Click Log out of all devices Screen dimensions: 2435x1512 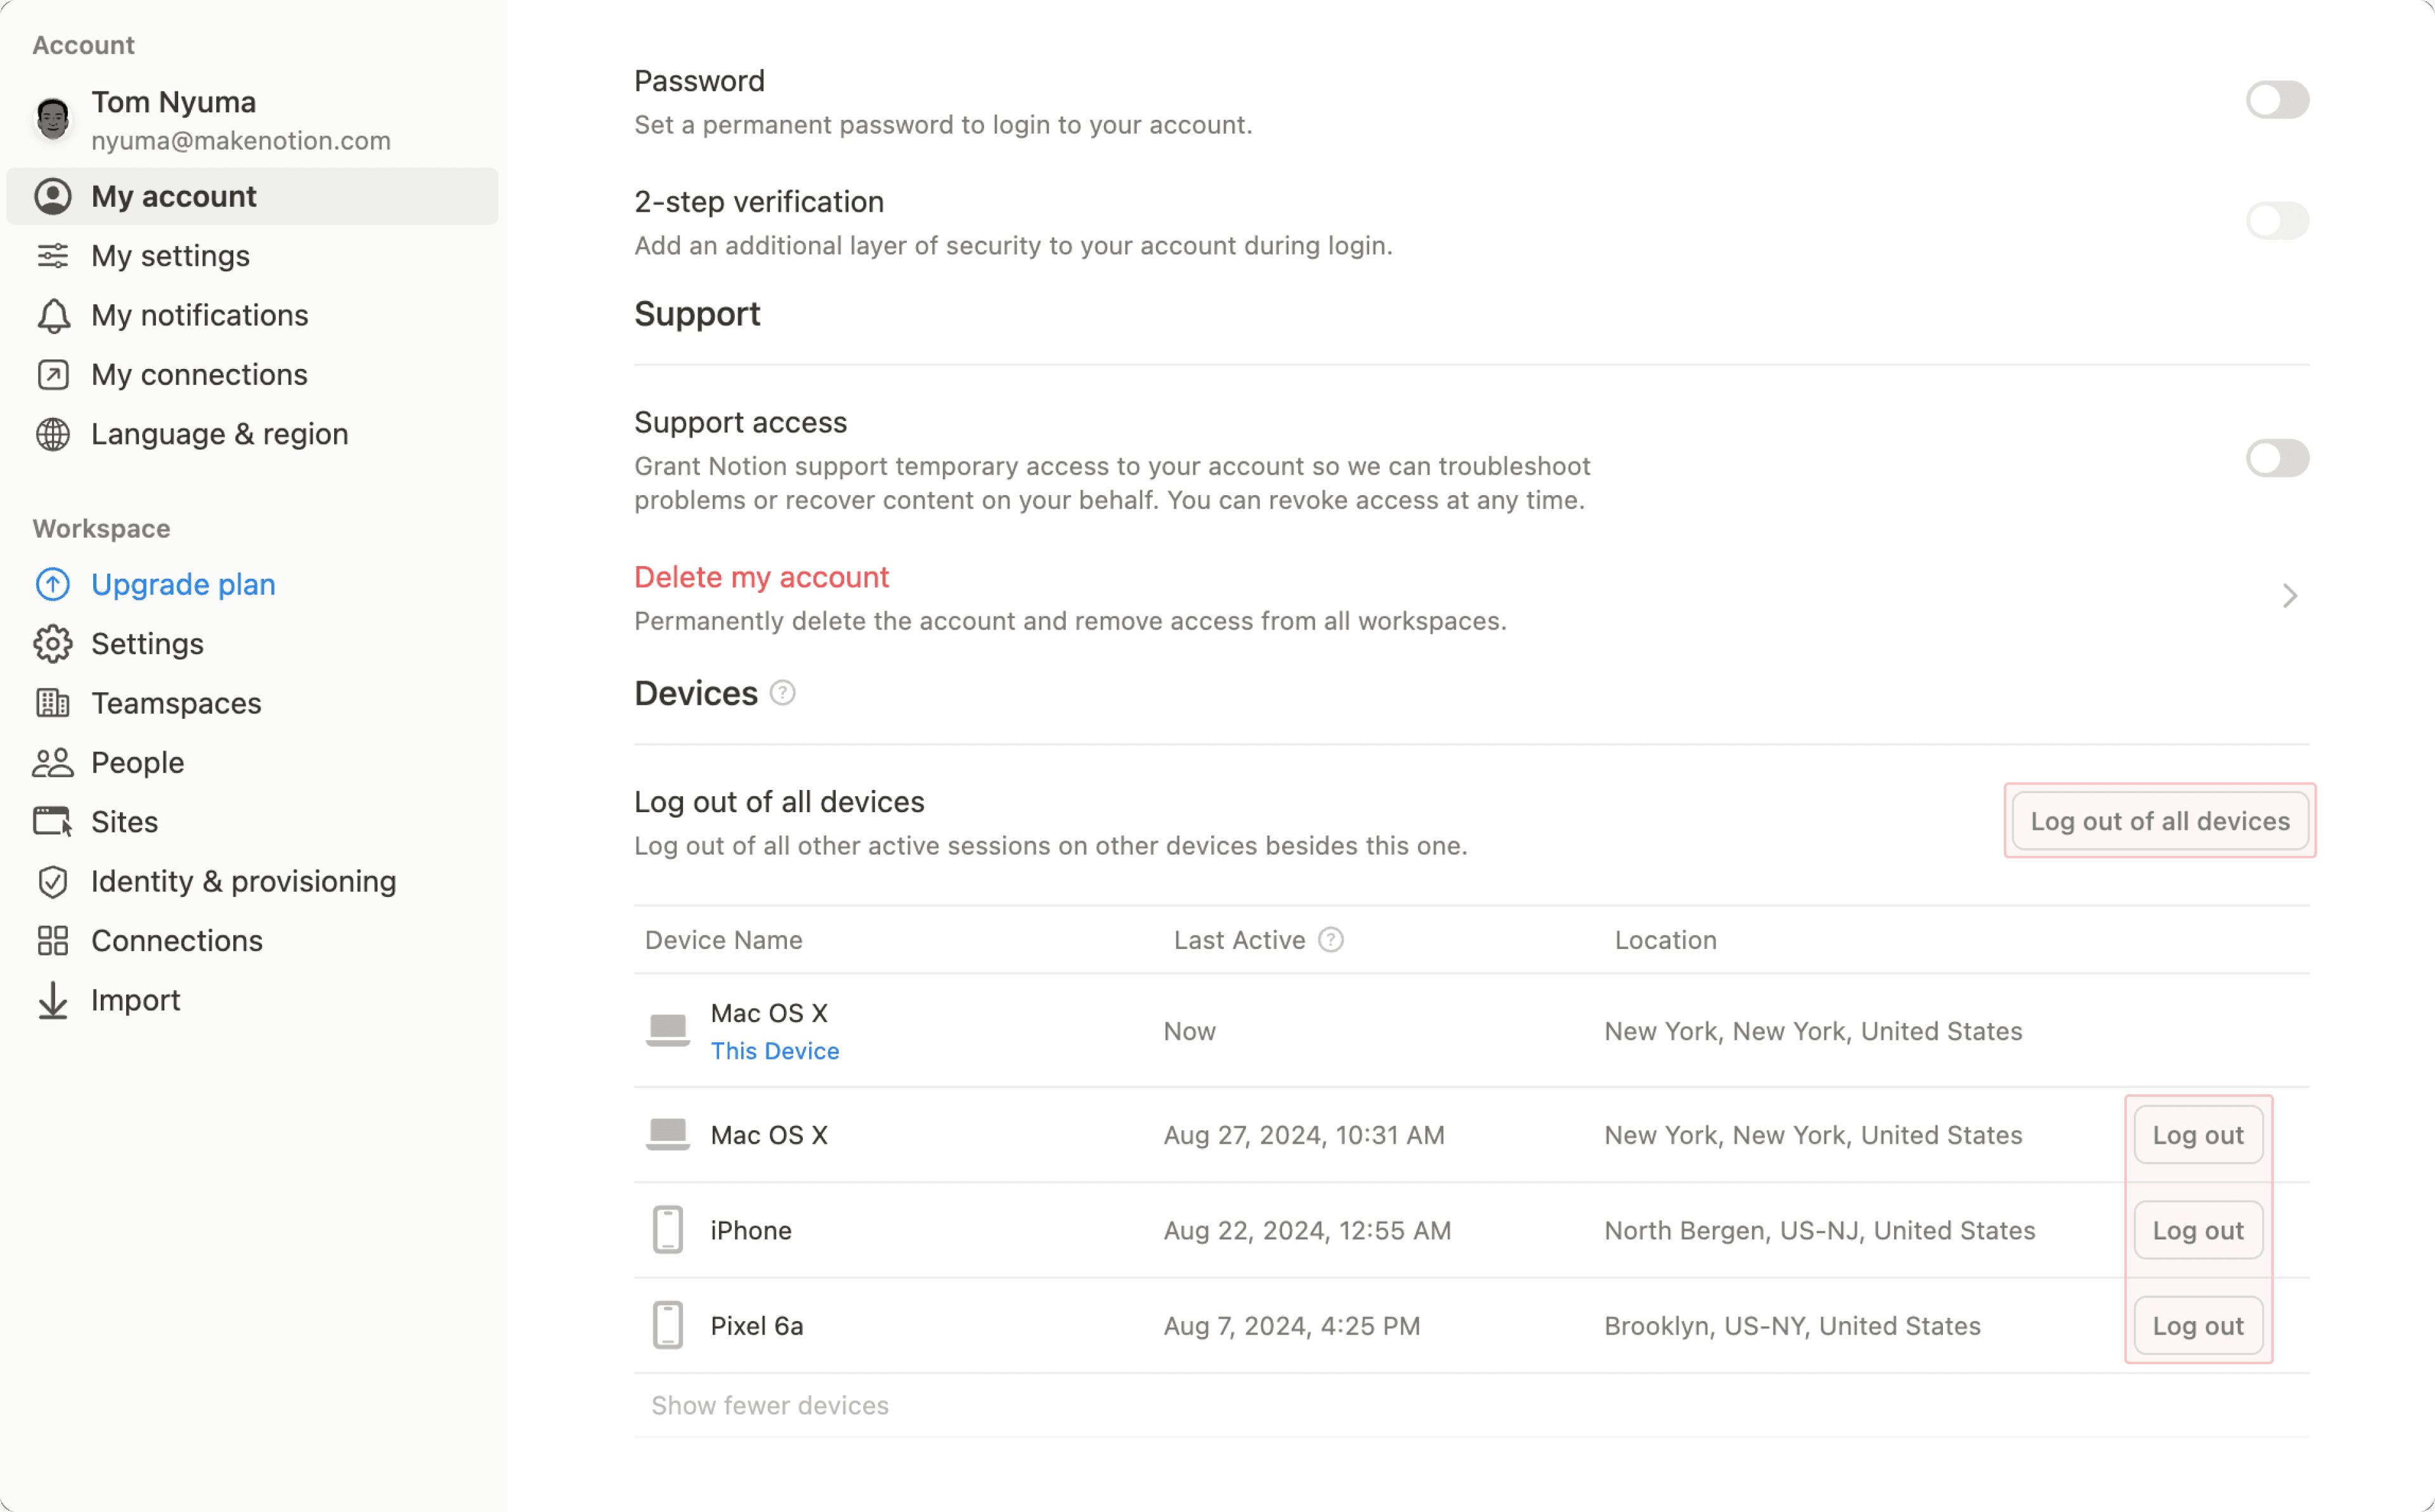(x=2159, y=820)
